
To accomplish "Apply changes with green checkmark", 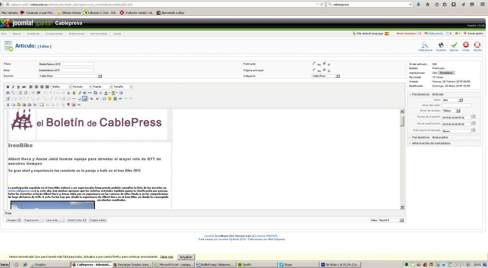I will [x=454, y=45].
